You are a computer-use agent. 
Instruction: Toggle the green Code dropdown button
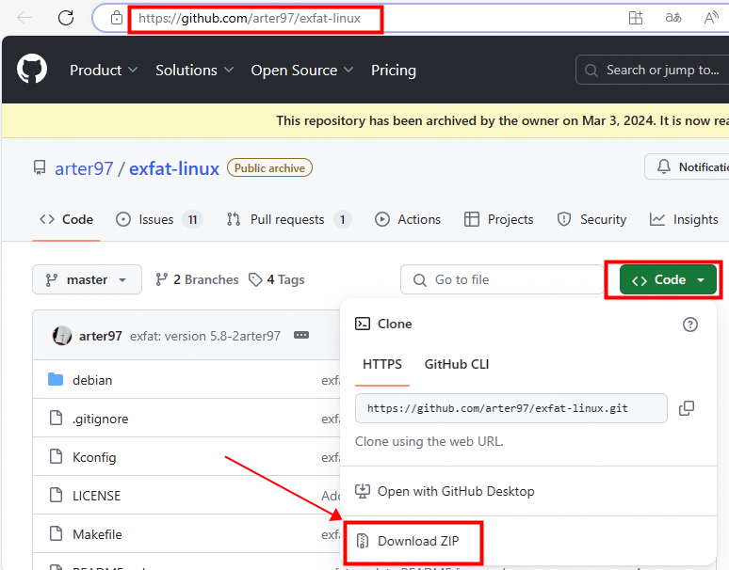tap(668, 279)
